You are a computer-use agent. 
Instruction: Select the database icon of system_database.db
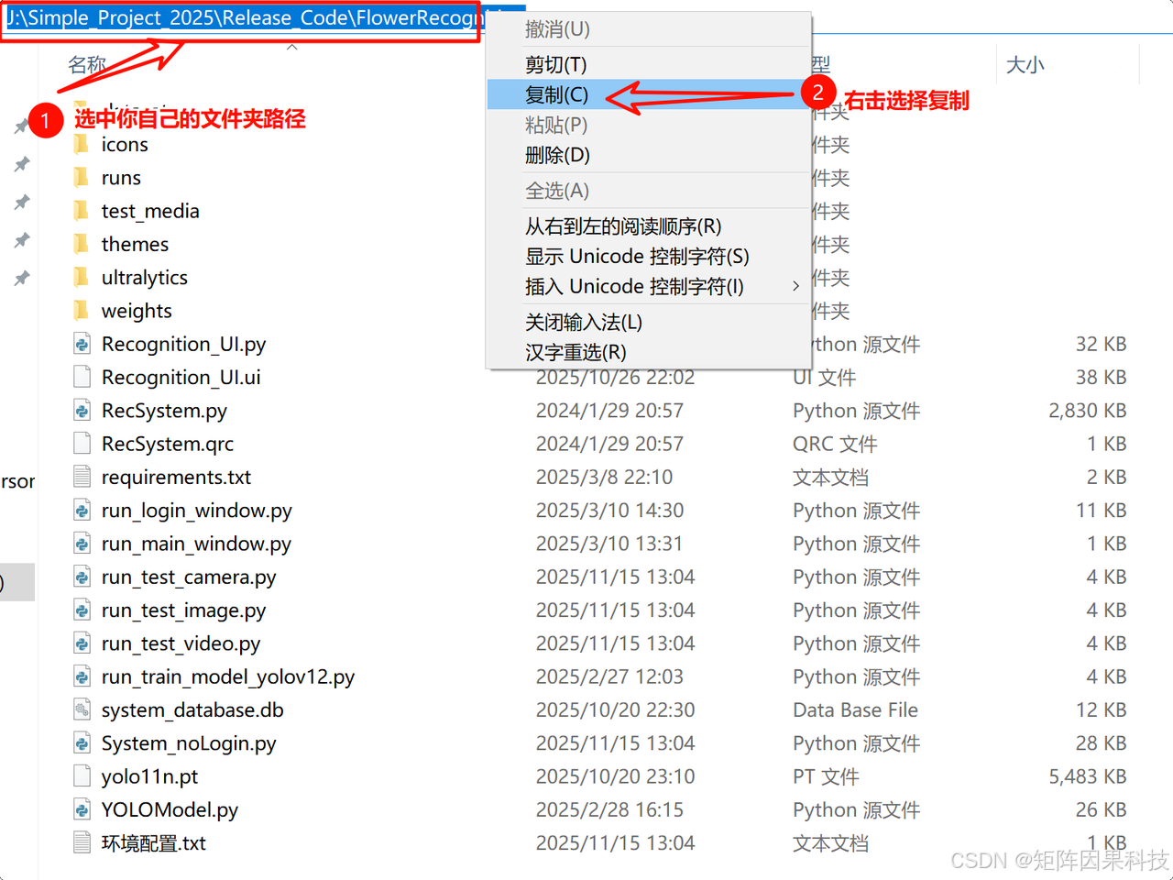(x=82, y=709)
